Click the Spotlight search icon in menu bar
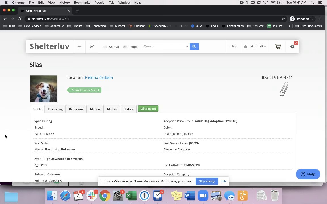Viewport: 327px width, 204px height. tap(313, 3)
